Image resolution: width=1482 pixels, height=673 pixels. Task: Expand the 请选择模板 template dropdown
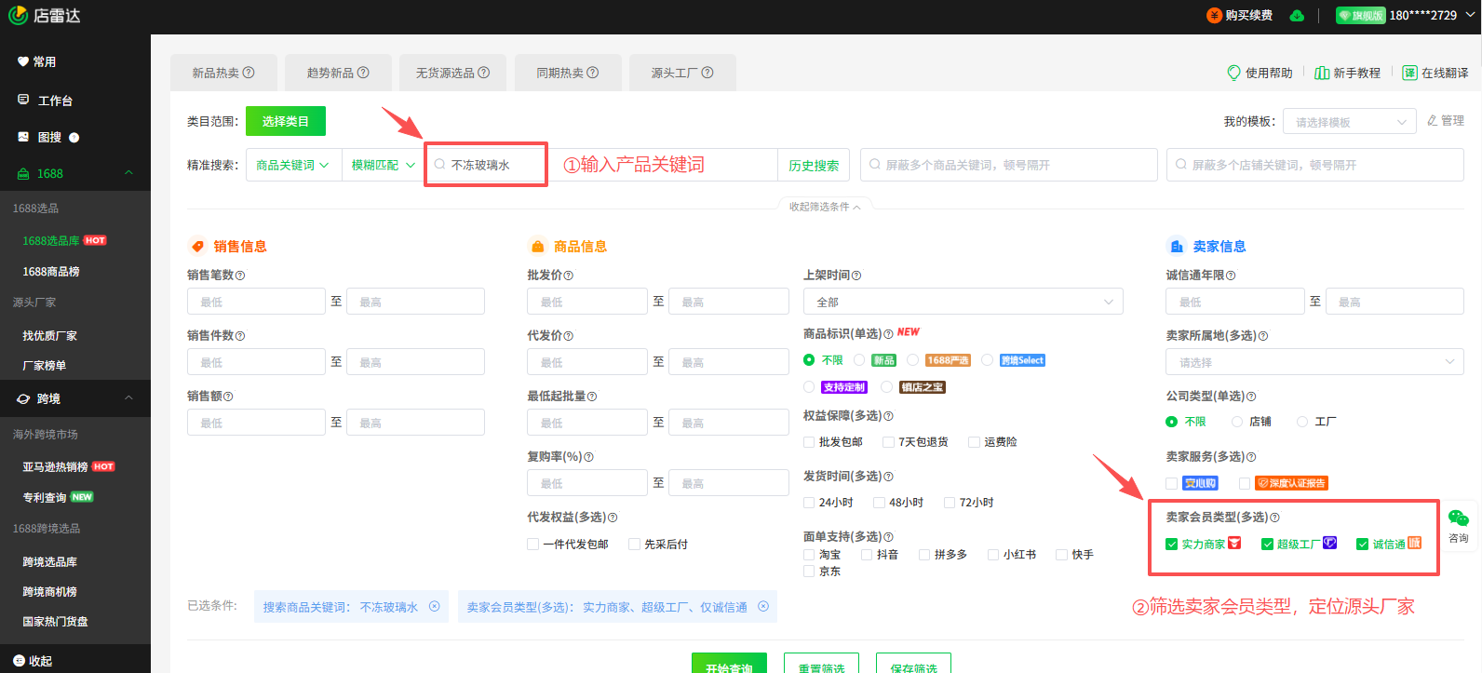pos(1349,122)
